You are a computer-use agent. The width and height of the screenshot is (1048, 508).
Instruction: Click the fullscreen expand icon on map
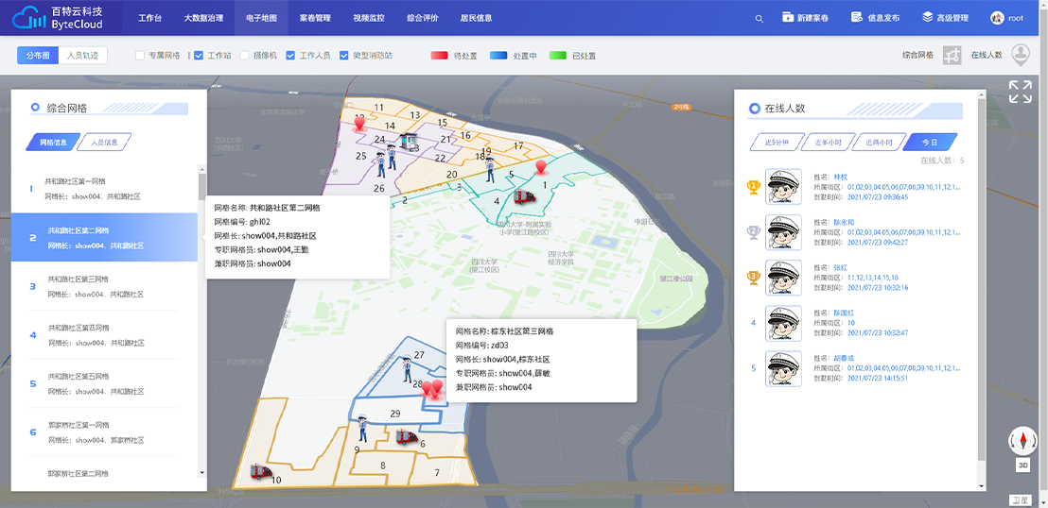point(1020,92)
